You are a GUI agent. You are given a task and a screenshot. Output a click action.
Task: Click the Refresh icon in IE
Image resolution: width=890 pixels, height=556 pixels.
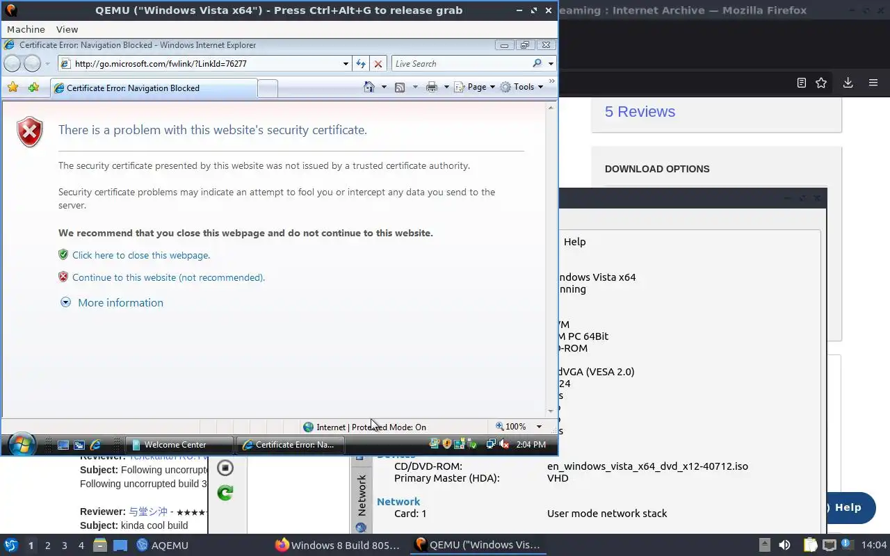(361, 64)
